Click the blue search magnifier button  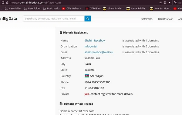click(x=88, y=18)
